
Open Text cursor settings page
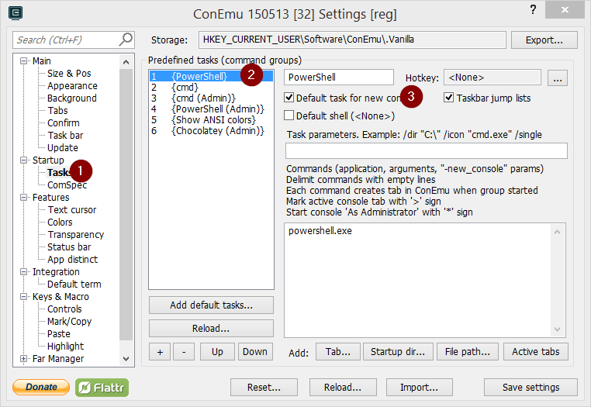tap(71, 210)
